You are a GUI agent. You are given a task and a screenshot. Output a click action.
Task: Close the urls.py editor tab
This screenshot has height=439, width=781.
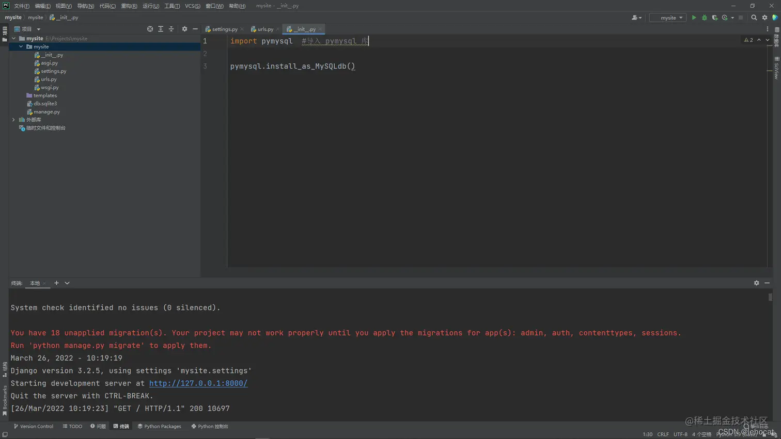click(x=277, y=29)
